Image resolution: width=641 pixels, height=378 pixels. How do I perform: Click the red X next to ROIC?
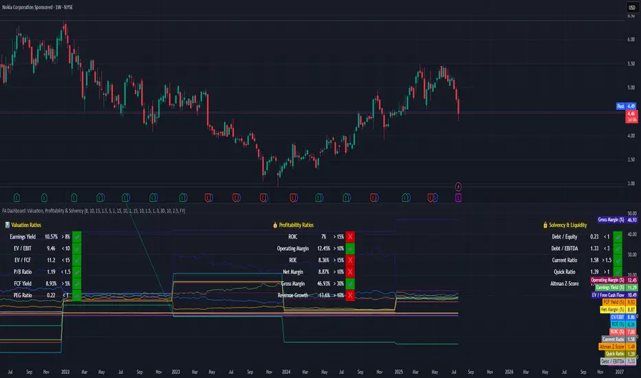[350, 237]
